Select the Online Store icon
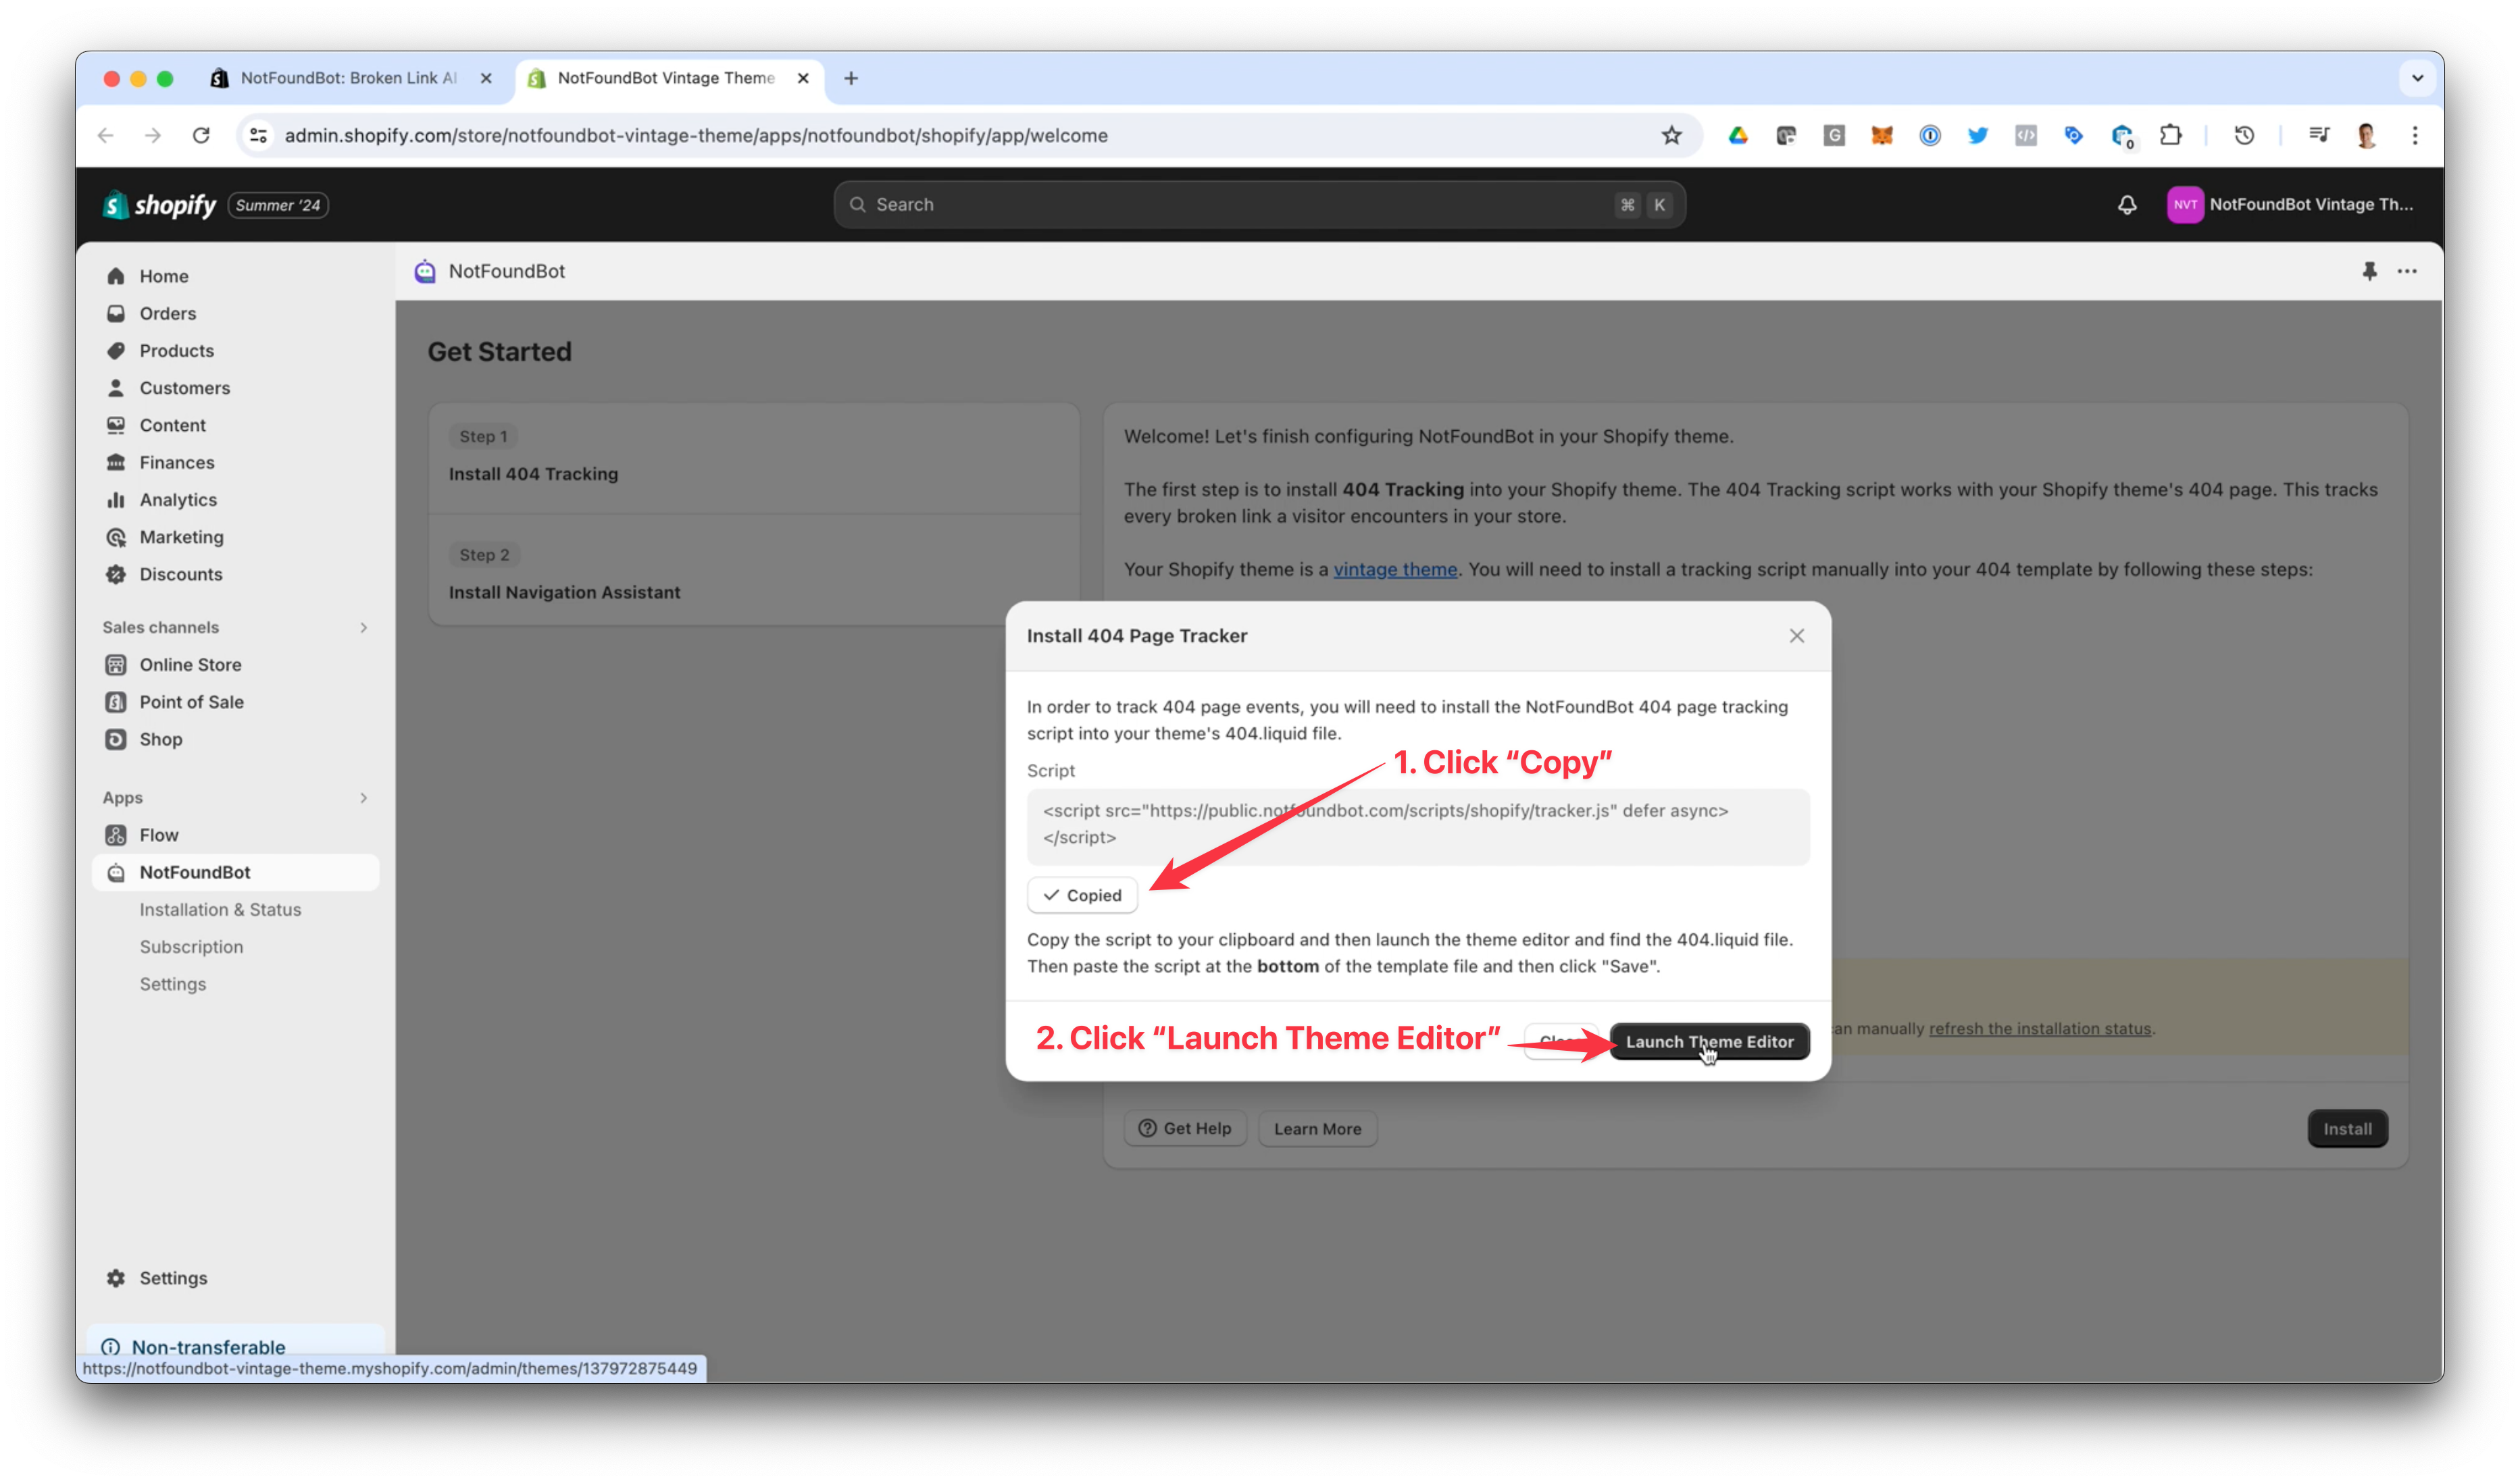Viewport: 2520px width, 1483px height. pyautogui.click(x=117, y=664)
